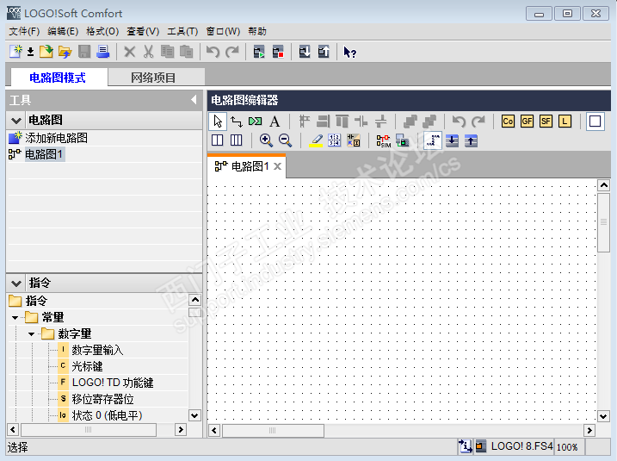Select the pointer selection tool

[x=218, y=121]
